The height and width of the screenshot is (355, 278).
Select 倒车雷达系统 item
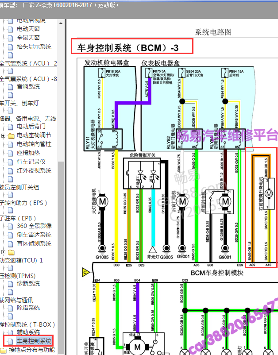coord(34,235)
